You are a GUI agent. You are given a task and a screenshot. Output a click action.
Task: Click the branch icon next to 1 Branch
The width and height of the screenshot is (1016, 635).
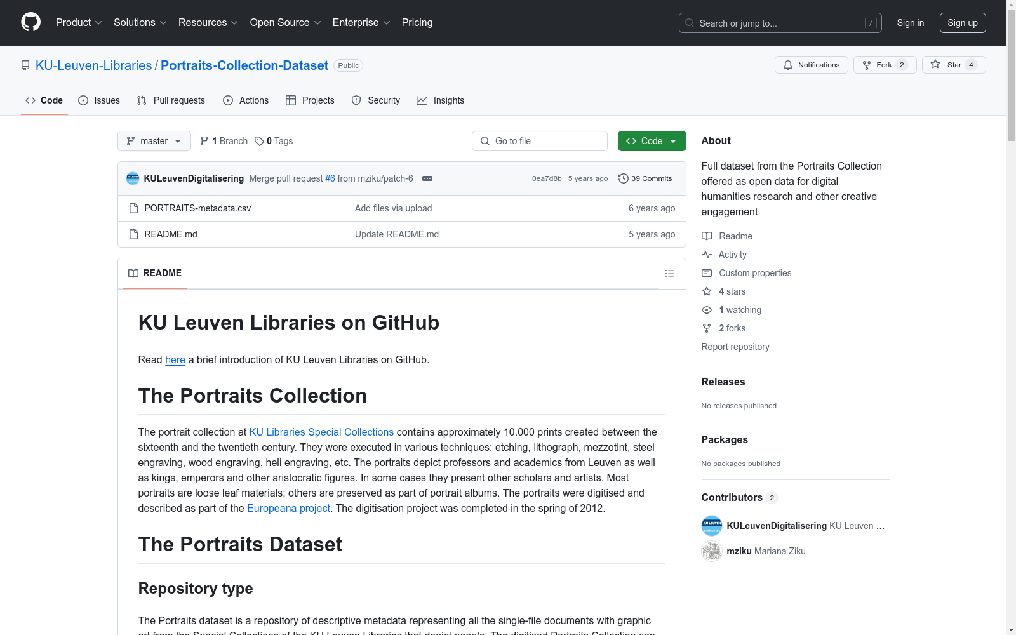pos(204,141)
